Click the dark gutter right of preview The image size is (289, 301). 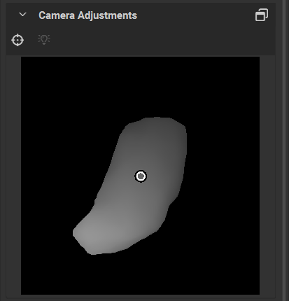pos(267,175)
